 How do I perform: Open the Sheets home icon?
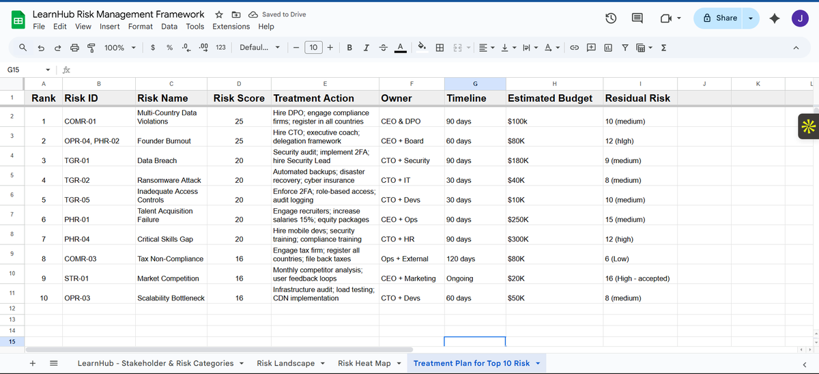click(18, 20)
